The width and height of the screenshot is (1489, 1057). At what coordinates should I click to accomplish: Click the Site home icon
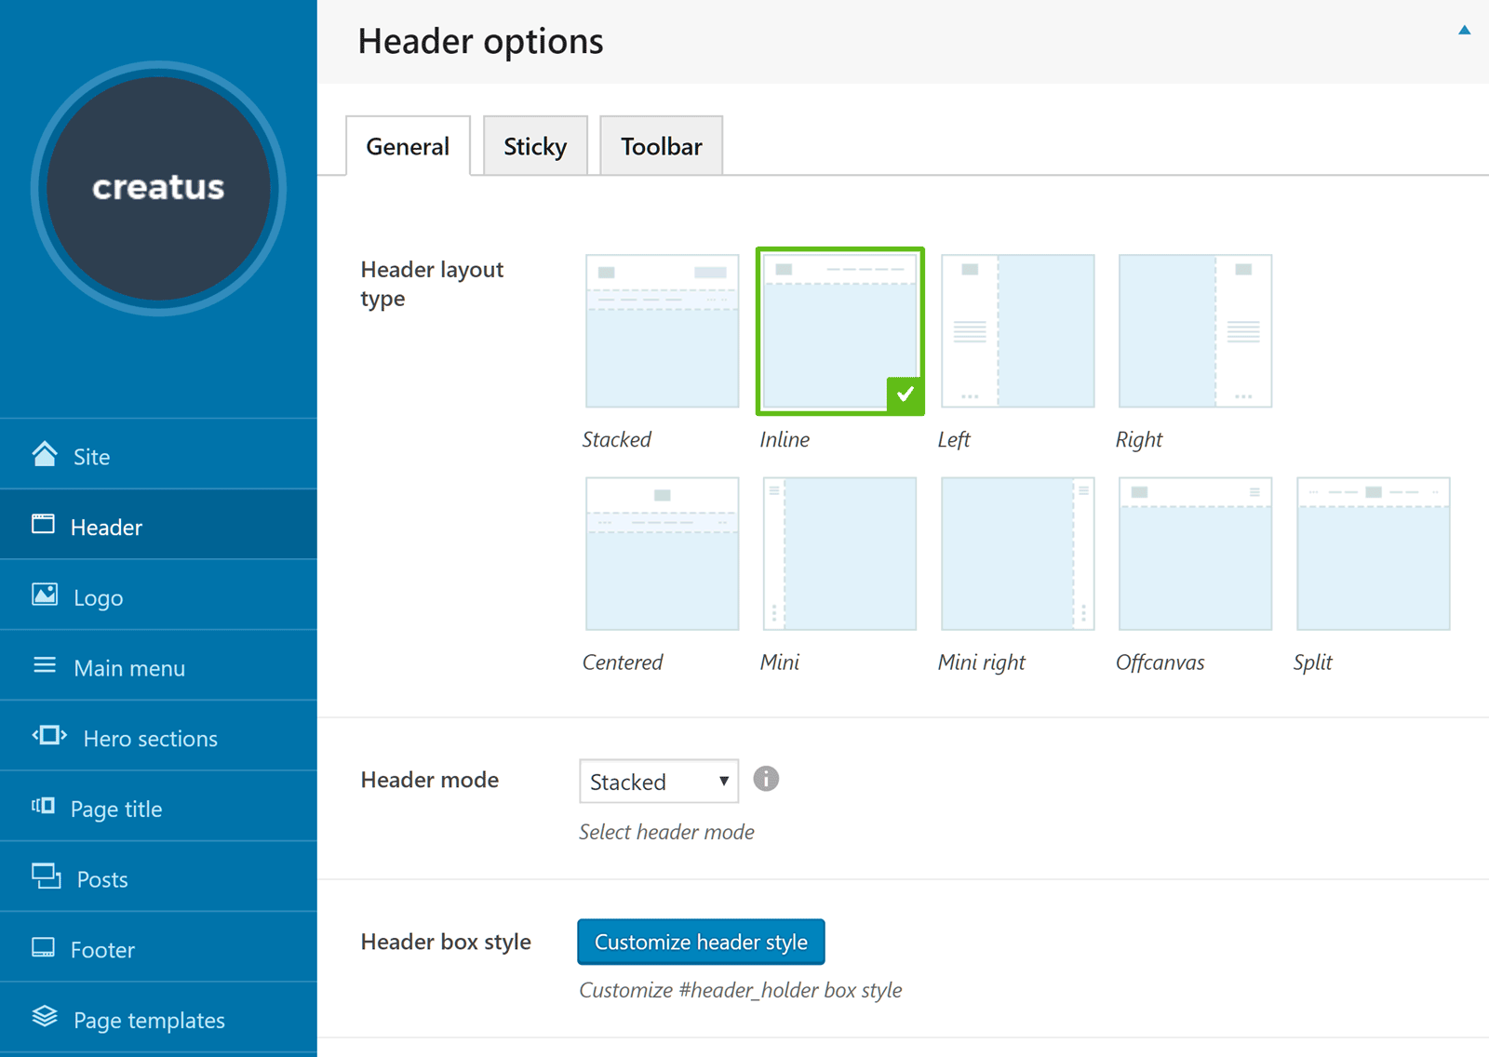(45, 453)
